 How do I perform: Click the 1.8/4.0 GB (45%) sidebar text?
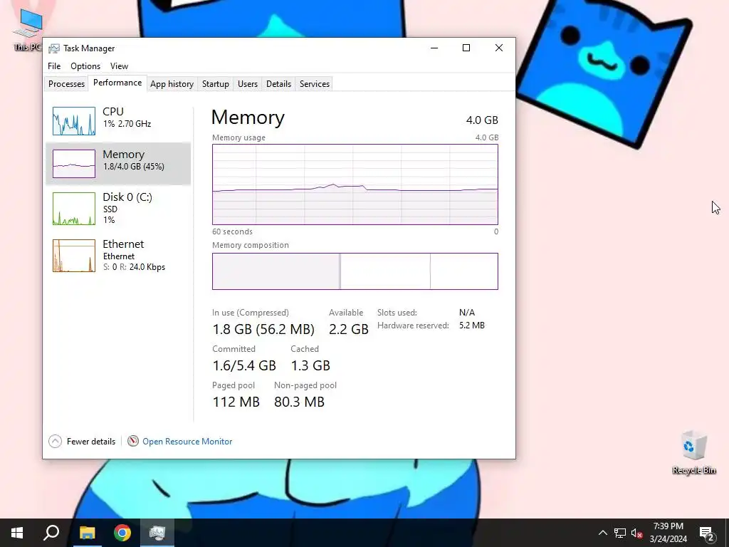pyautogui.click(x=133, y=167)
